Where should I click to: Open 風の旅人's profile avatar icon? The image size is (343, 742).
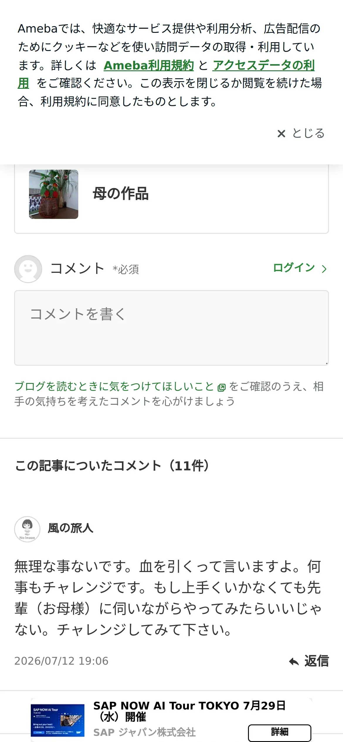[27, 529]
